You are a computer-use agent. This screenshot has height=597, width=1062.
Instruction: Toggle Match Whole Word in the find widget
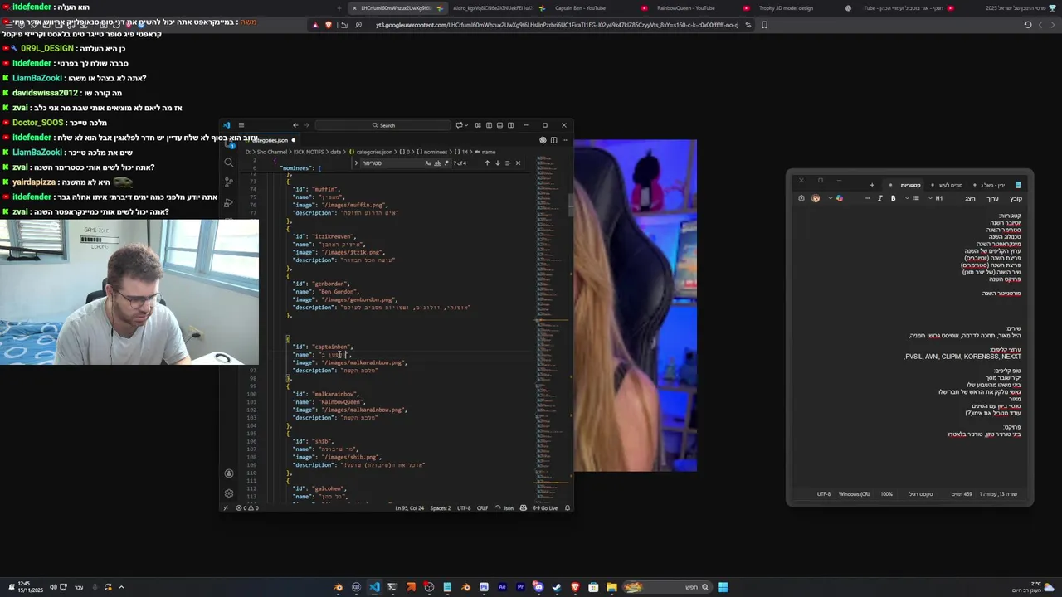tap(438, 163)
